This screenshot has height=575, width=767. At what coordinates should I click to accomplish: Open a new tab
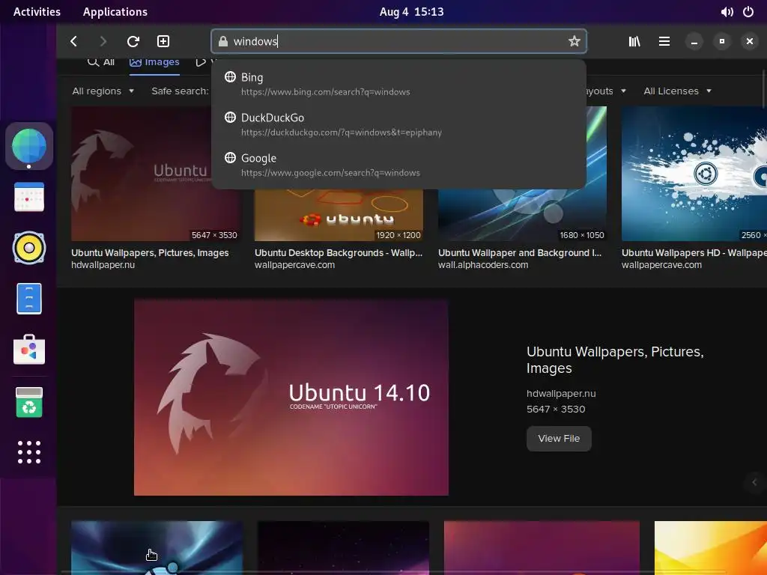tap(163, 42)
